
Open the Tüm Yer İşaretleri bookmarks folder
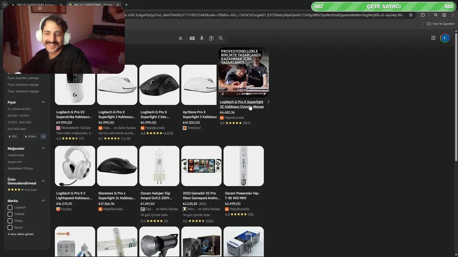tap(440, 24)
